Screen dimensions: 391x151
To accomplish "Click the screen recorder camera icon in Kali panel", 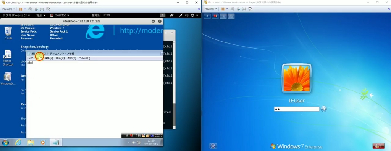I will point(172,15).
